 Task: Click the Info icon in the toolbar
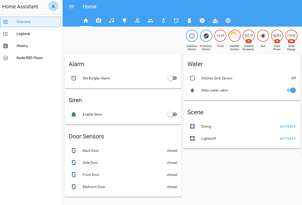(x=202, y=20)
